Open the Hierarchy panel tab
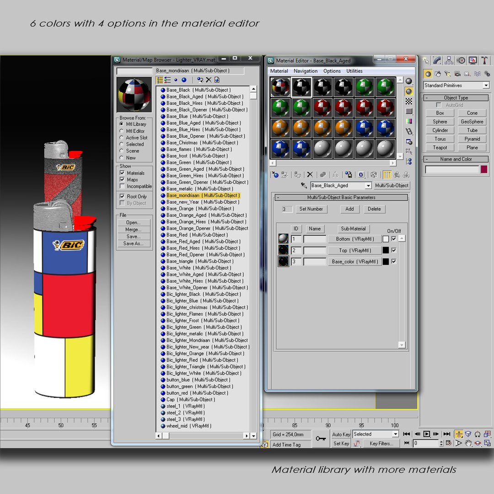 click(449, 60)
